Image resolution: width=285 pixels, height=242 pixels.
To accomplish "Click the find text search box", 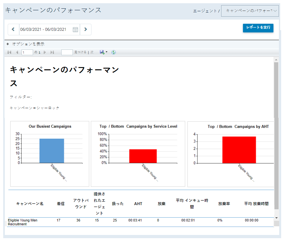I will [x=67, y=52].
